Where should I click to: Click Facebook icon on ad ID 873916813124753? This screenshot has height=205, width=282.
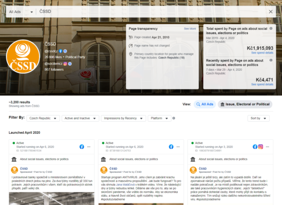click(x=171, y=147)
